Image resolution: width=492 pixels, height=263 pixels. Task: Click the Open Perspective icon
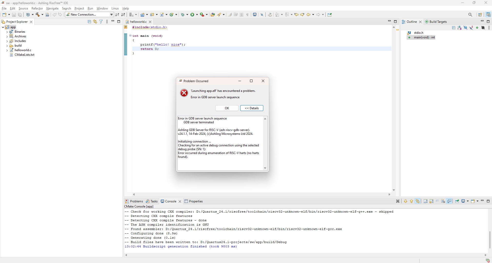click(480, 15)
